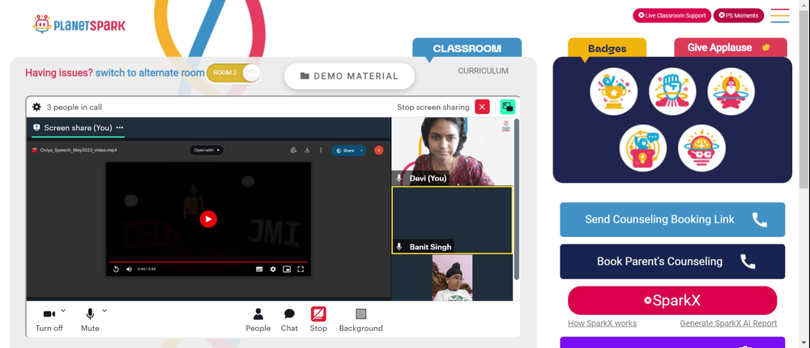Enable picture-in-picture on video
Viewport: 810px width, 348px height.
287,269
